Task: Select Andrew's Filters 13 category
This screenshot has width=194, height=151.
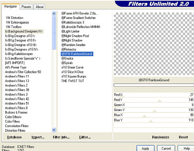Action: tap(17, 81)
